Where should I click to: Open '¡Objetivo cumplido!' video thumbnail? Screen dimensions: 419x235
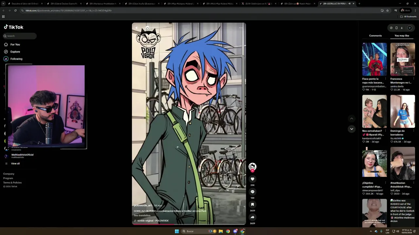pyautogui.click(x=374, y=164)
